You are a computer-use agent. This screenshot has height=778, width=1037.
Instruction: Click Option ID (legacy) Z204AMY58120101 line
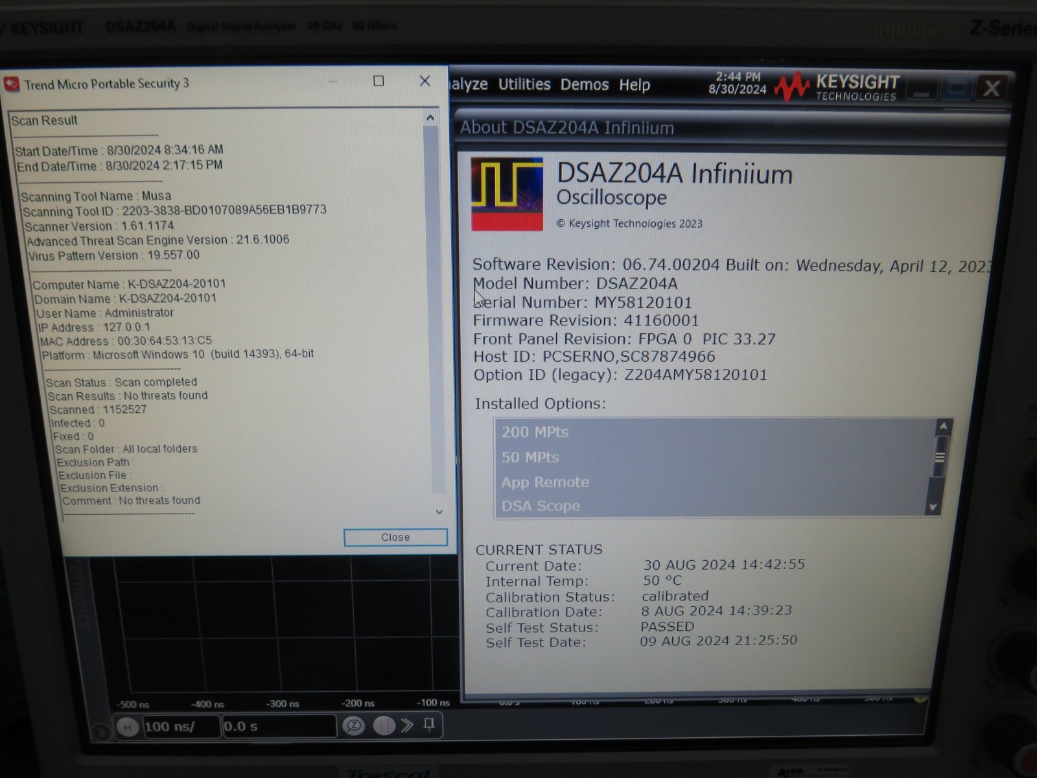620,375
